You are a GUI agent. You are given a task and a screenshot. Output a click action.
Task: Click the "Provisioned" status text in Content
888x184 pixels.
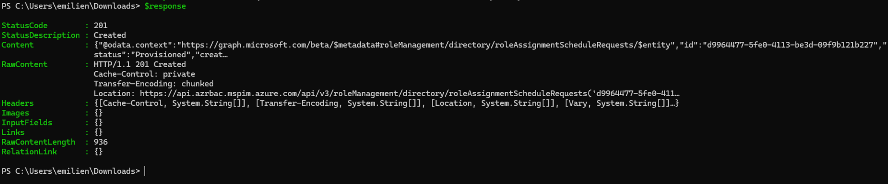161,55
